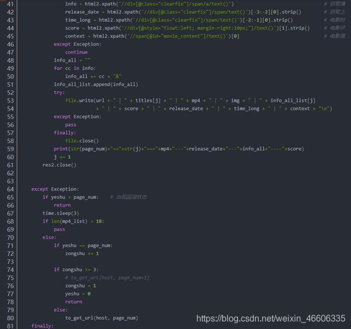The height and width of the screenshot is (329, 351).
Task: Click line number 41 in the gutter
Action: coord(10,4)
